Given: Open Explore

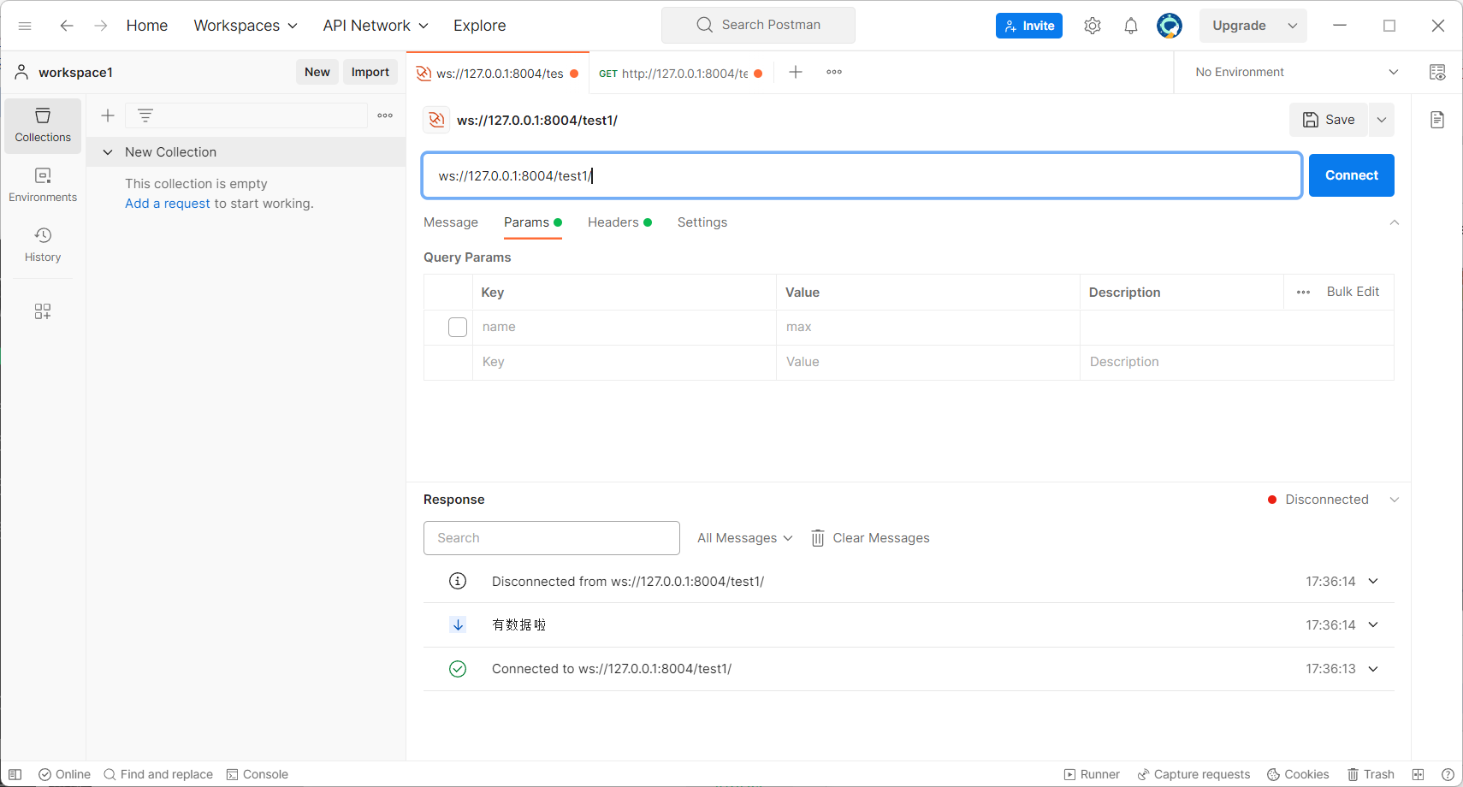Looking at the screenshot, I should (x=480, y=26).
